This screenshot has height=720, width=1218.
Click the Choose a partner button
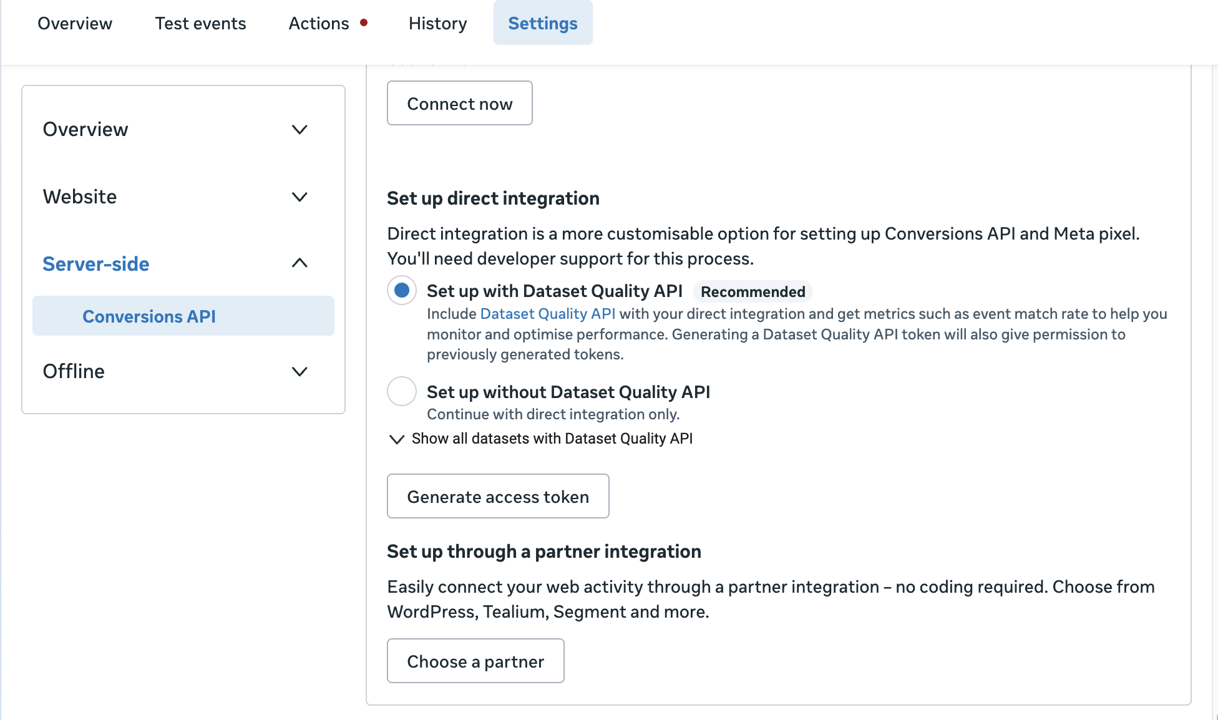[475, 661]
